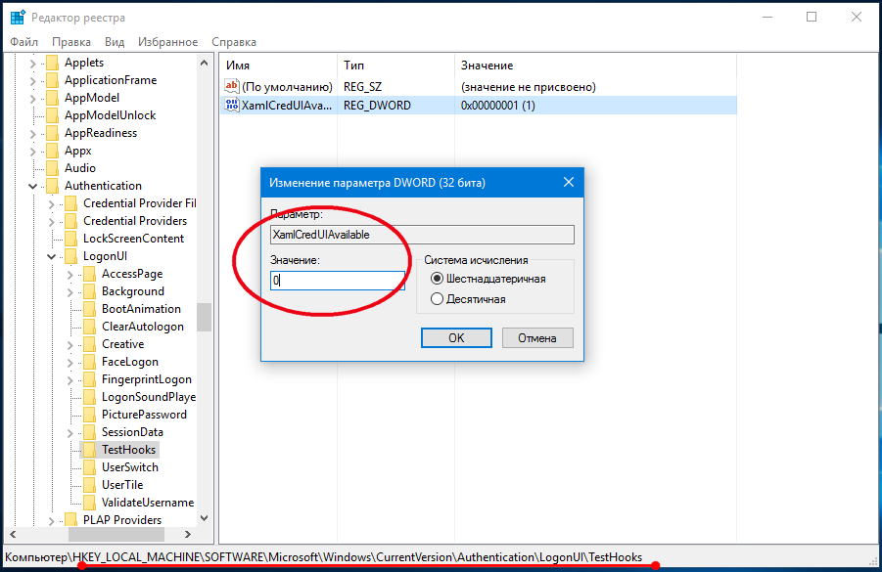
Task: Select the LogonSoundPlaye tree item
Action: (x=149, y=397)
